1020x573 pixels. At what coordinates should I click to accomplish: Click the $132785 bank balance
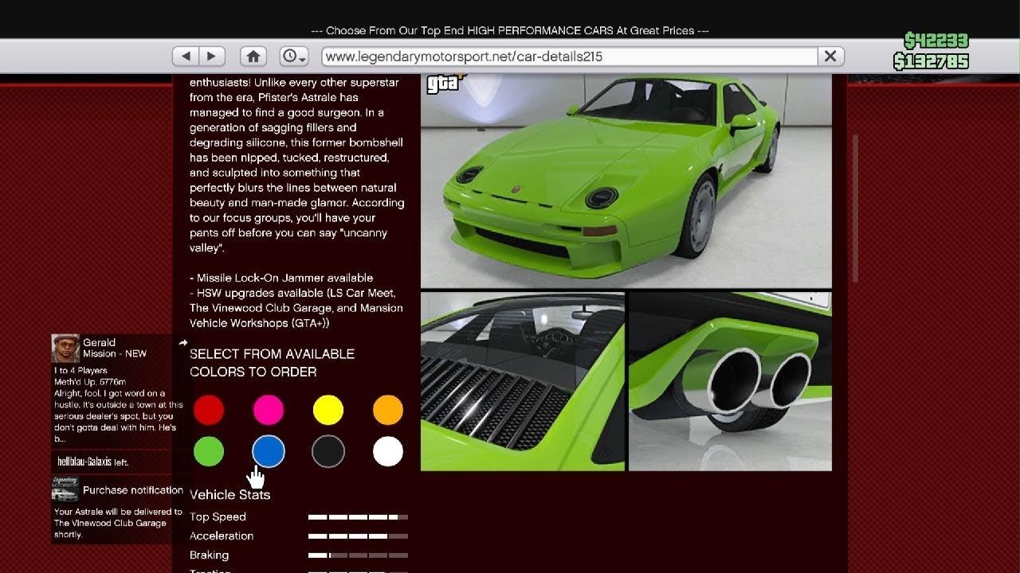tap(931, 61)
